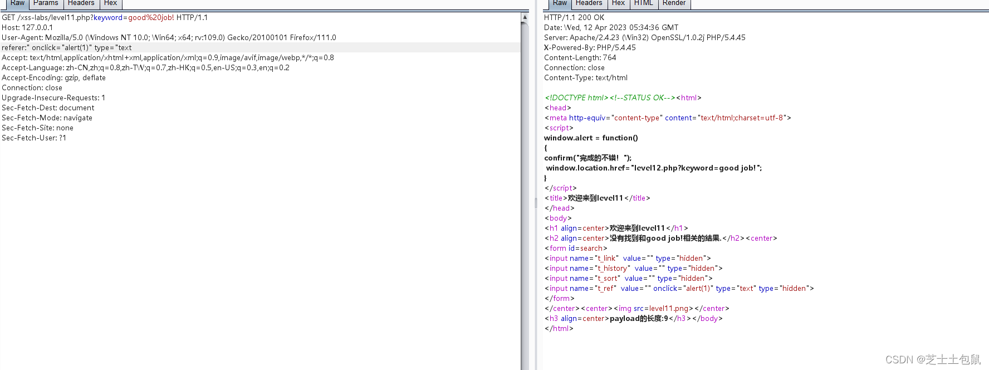Click the Accept-Language header line

tap(145, 67)
